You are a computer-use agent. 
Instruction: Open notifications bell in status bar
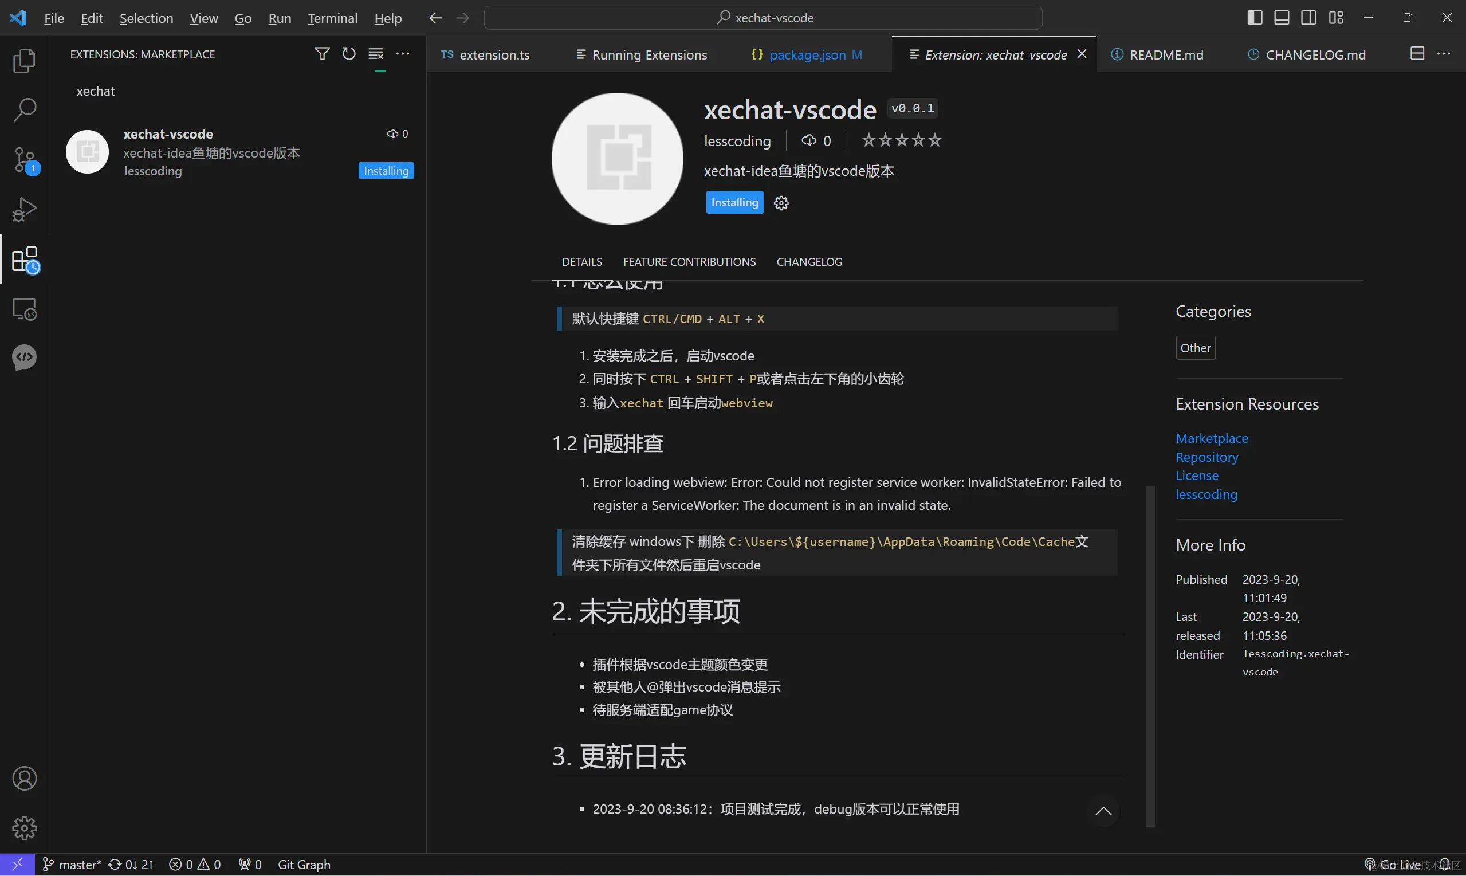(x=1445, y=864)
